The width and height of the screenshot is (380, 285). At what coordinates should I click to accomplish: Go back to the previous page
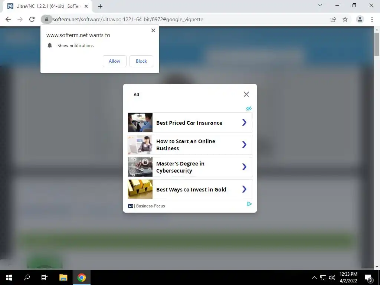coord(8,19)
